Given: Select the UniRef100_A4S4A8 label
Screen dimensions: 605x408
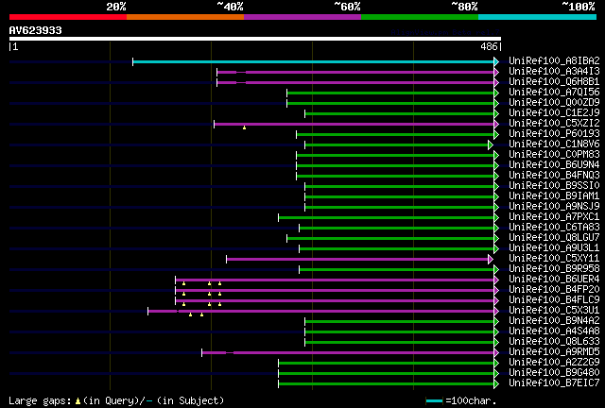Looking at the screenshot, I should pyautogui.click(x=554, y=331).
